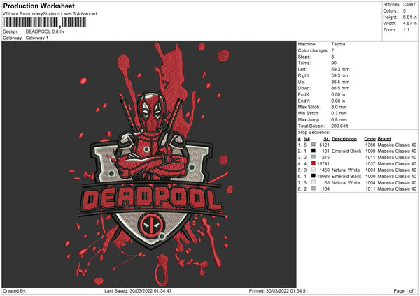
Task: Click the Height value 6.81 in
Action: point(409,17)
